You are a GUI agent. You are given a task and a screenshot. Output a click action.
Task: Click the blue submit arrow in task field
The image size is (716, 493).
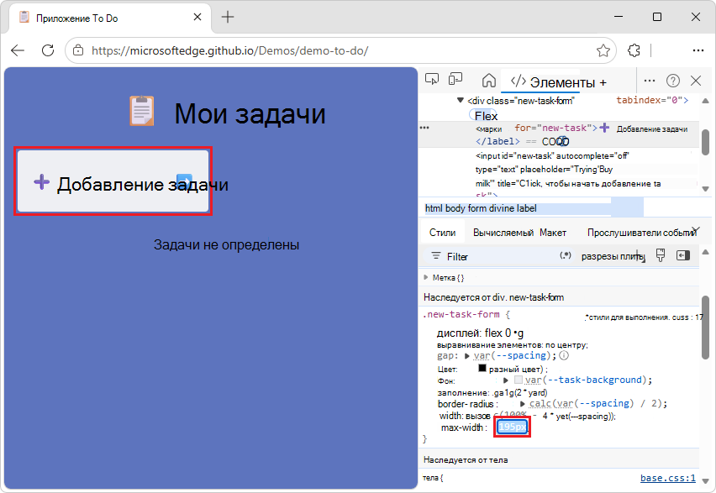(x=185, y=181)
